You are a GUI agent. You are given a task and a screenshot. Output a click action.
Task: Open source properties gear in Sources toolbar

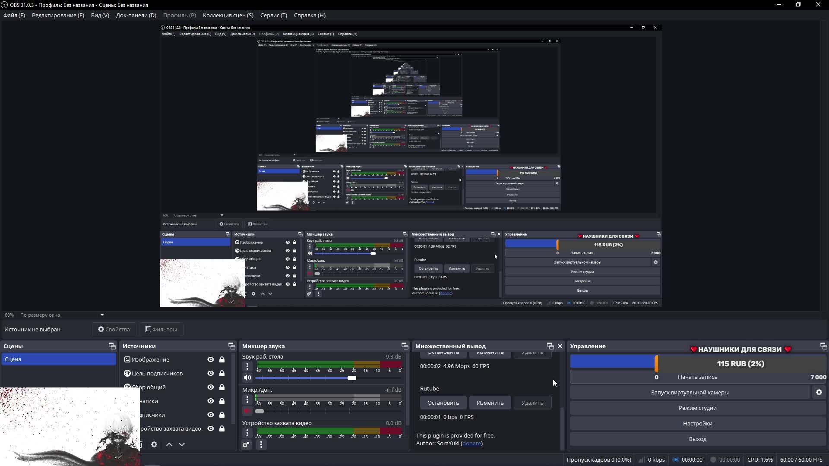[x=154, y=444]
